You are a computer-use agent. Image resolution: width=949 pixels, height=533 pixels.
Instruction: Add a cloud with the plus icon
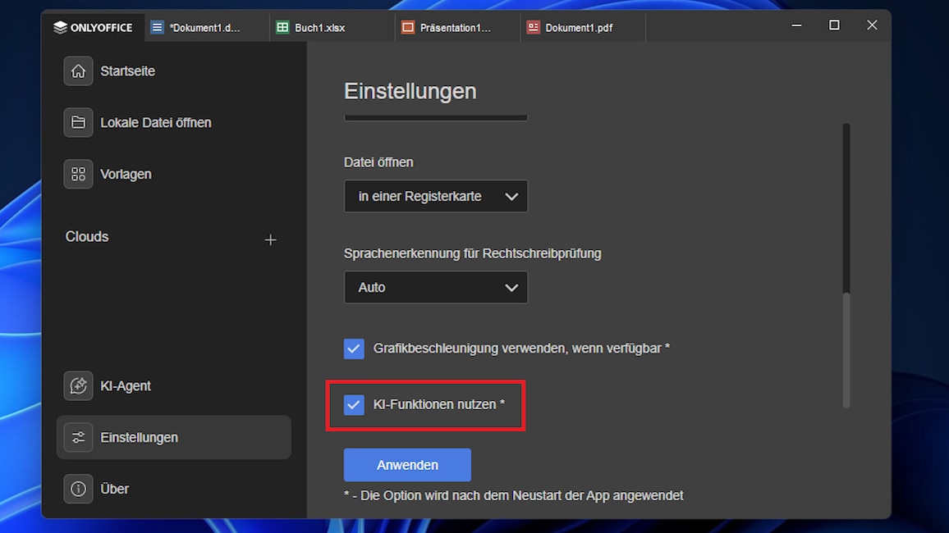point(271,240)
